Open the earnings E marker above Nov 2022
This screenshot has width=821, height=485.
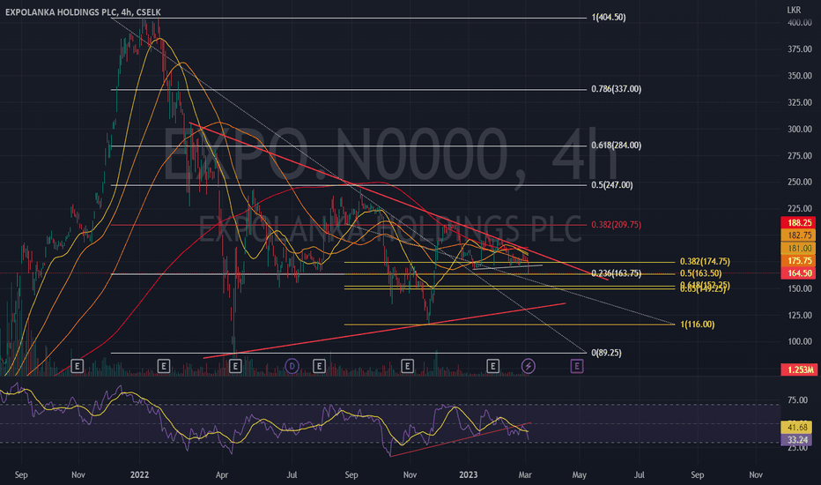[407, 366]
